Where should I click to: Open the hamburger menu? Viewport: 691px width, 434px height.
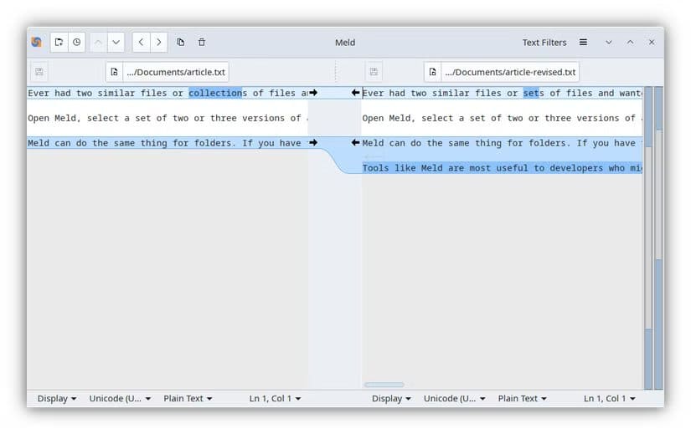pyautogui.click(x=583, y=43)
